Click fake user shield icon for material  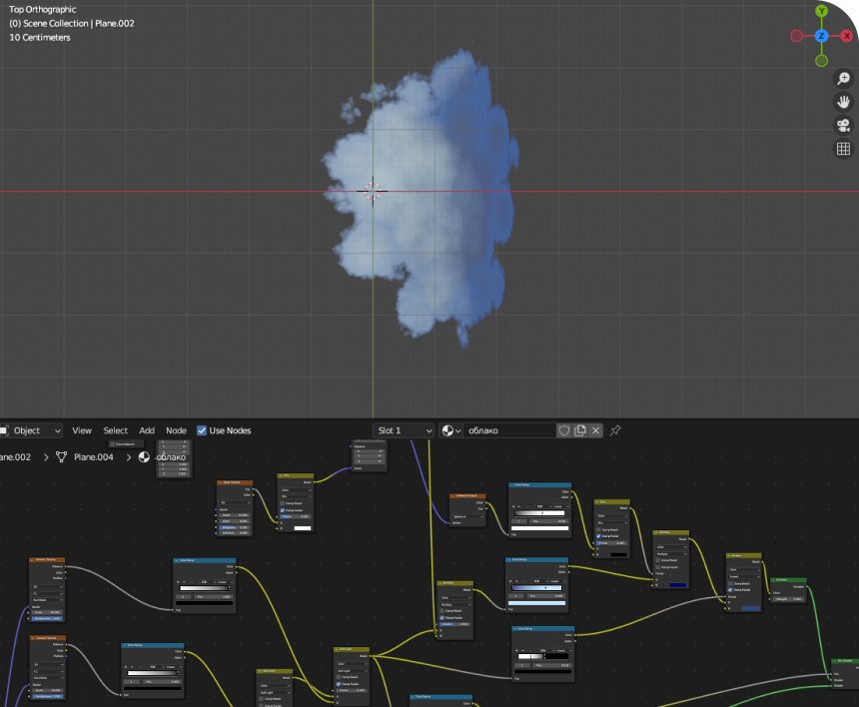tap(564, 430)
